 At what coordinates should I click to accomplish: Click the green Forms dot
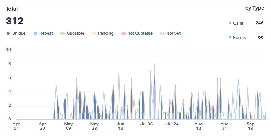click(x=230, y=37)
